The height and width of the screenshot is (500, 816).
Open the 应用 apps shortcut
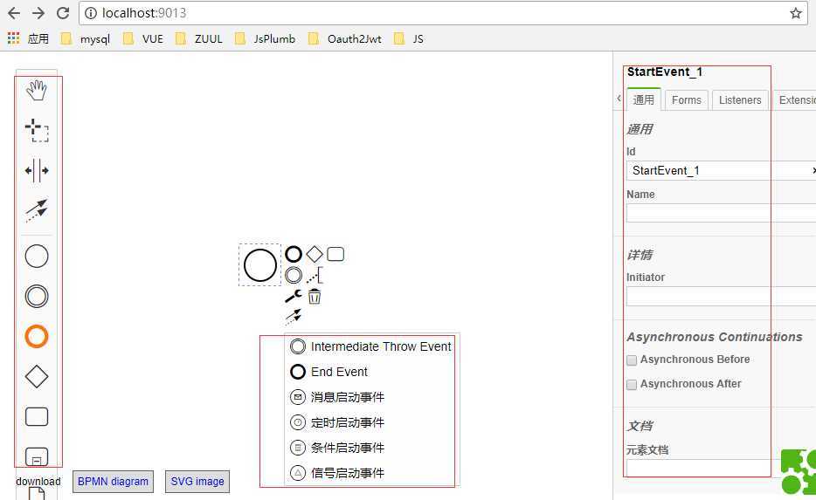click(x=28, y=38)
